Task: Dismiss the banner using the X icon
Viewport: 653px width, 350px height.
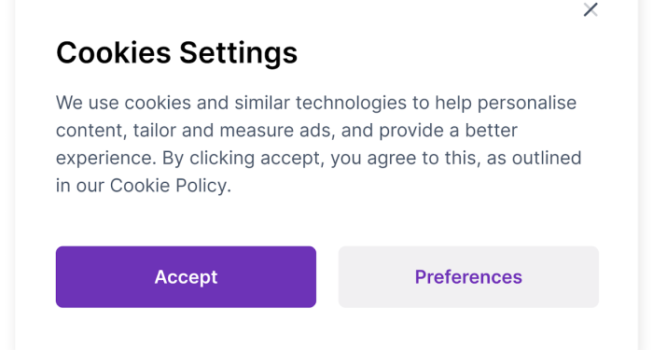Action: [x=590, y=9]
